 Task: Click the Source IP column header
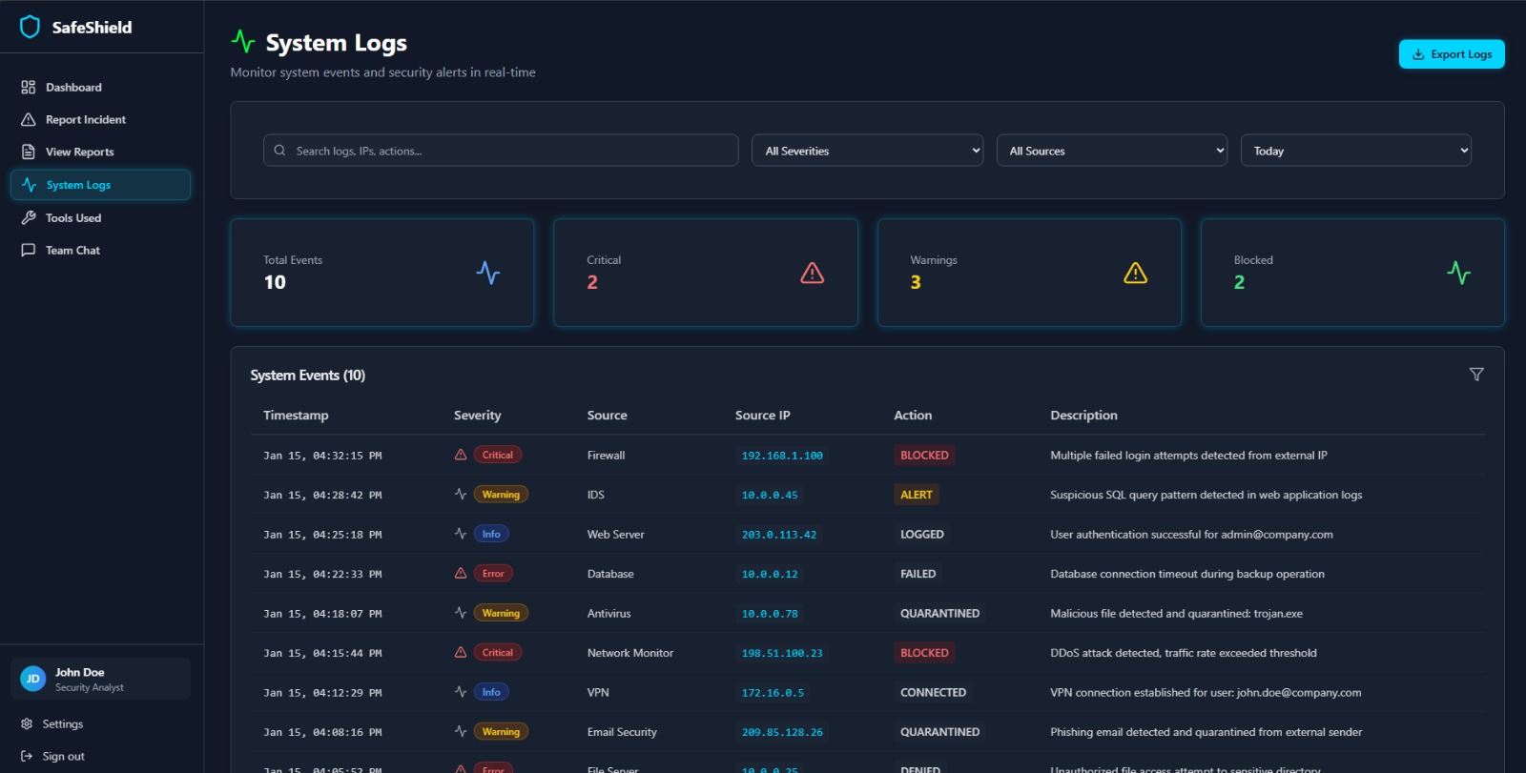coord(762,416)
